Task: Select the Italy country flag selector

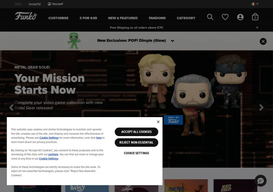Action: [255, 4]
